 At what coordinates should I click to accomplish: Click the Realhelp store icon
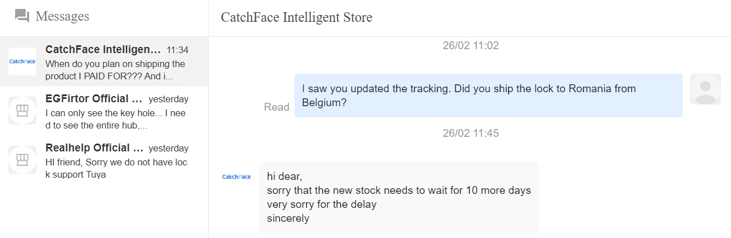point(22,160)
